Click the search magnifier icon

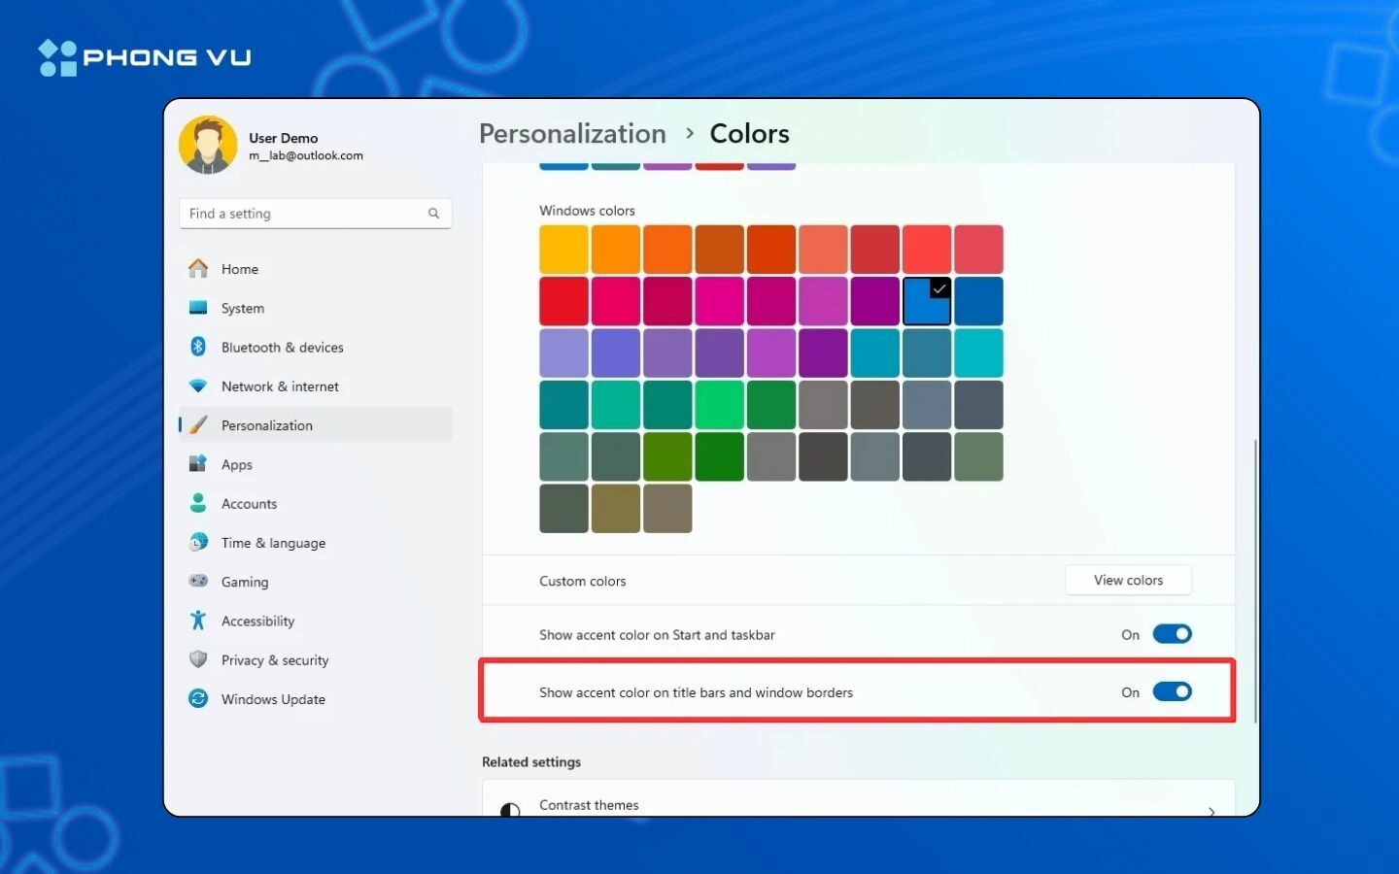[433, 214]
